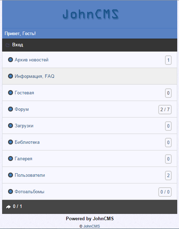The width and height of the screenshot is (179, 229).
Task: Click the Фотоальбомы counter badge 0 / 0
Action: tap(165, 192)
